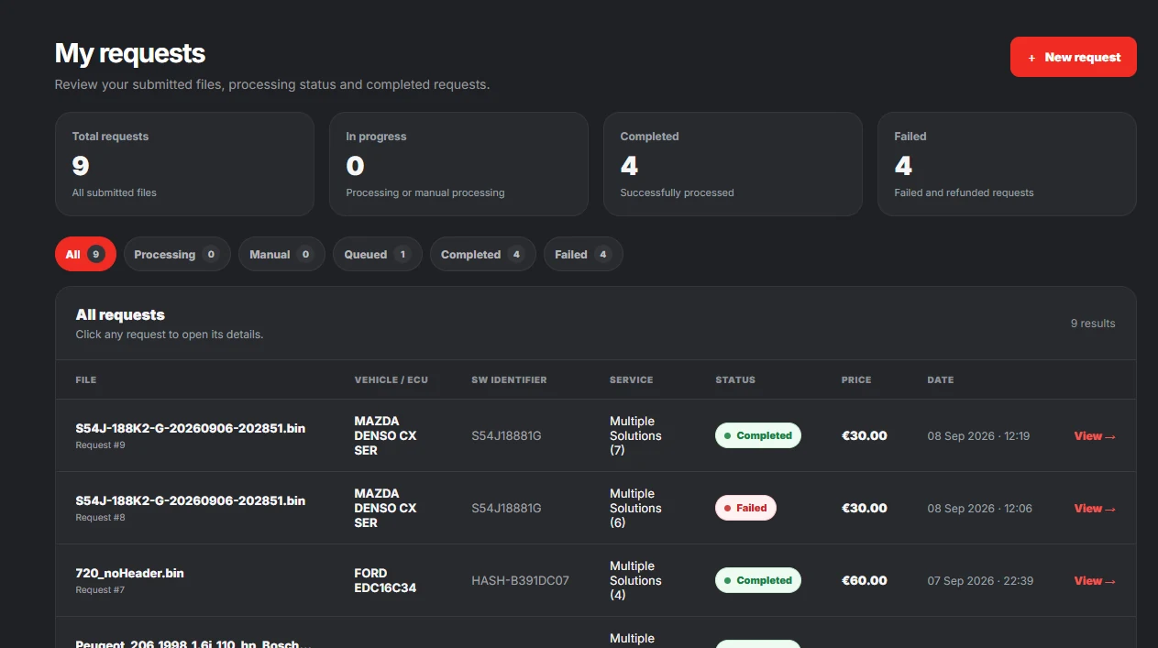The image size is (1158, 648).
Task: Click €30.00 price in Request #9 row
Action: click(x=865, y=436)
